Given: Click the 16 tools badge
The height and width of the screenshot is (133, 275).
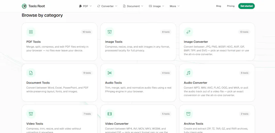Looking at the screenshot, I should click(87, 32).
